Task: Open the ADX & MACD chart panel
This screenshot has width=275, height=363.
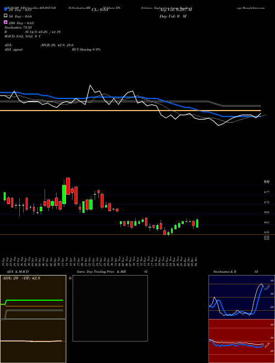Action: (33, 319)
